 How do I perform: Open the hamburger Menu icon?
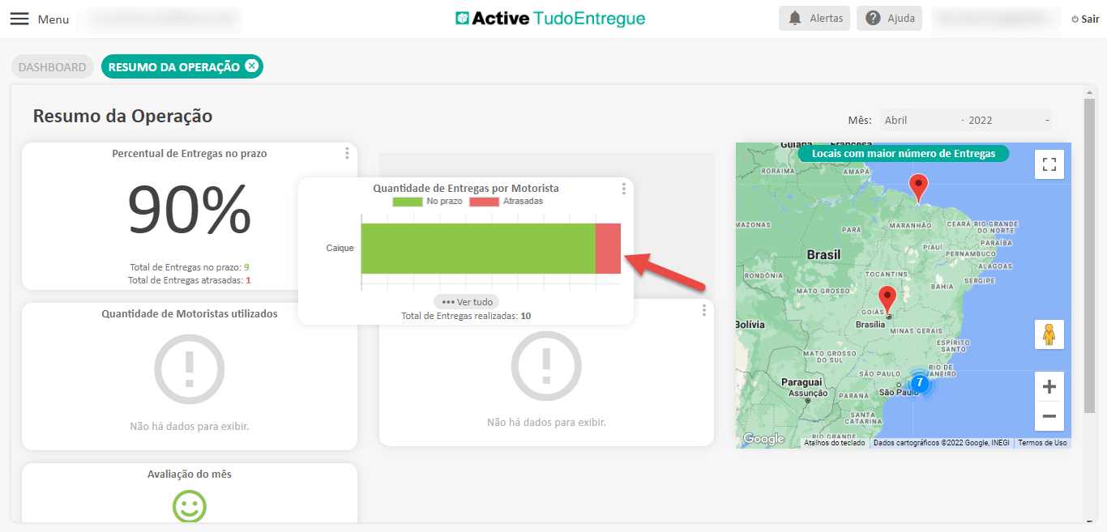tap(19, 19)
